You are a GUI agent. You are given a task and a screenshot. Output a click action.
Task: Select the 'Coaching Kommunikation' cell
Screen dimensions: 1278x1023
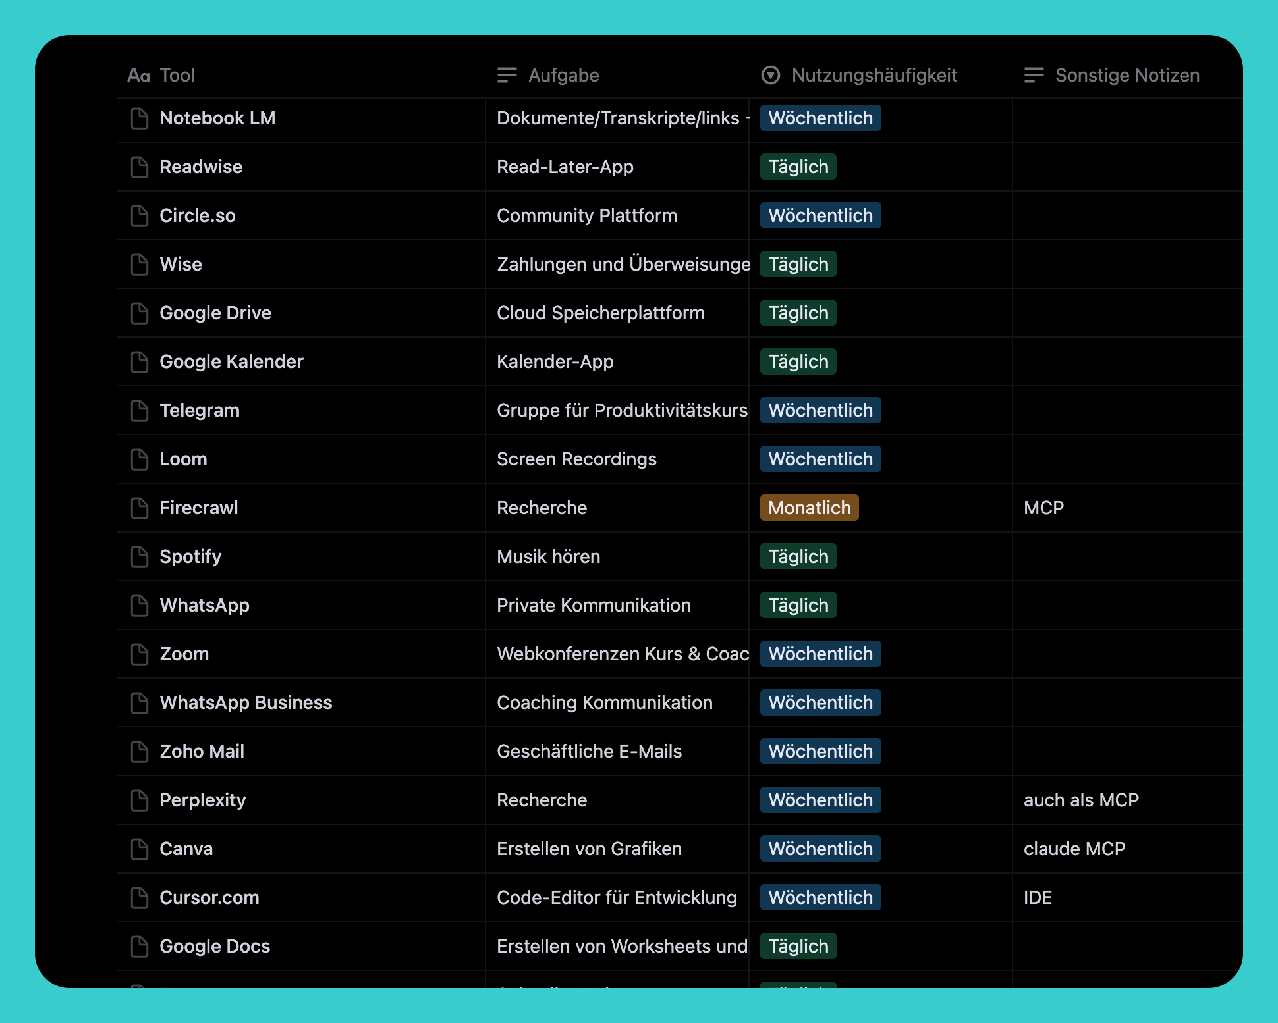[617, 703]
